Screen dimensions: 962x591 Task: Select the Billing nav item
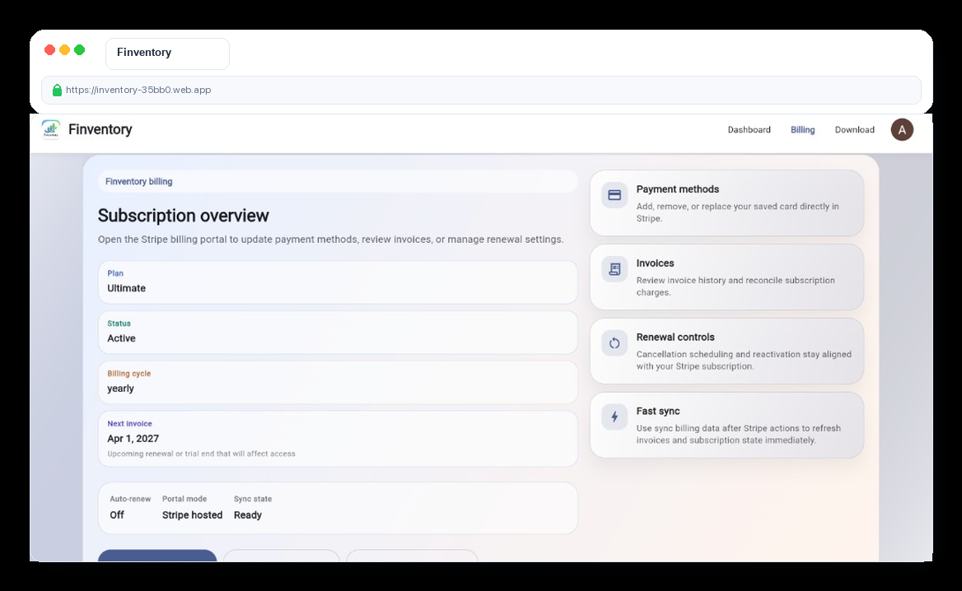802,129
